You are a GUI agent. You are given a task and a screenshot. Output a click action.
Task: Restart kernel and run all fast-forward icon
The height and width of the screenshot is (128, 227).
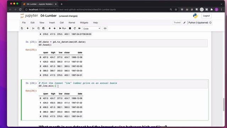tap(79, 28)
